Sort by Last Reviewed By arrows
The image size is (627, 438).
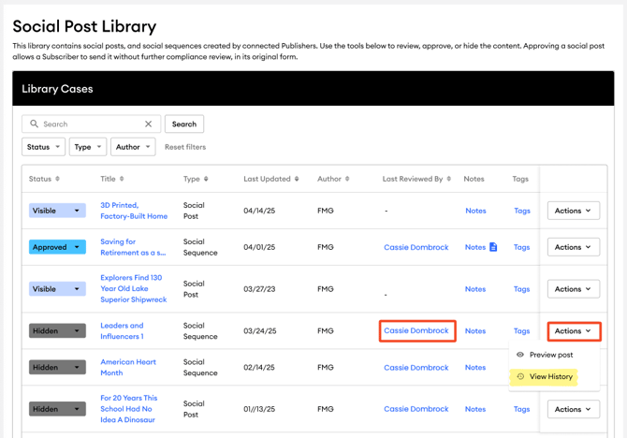point(450,179)
